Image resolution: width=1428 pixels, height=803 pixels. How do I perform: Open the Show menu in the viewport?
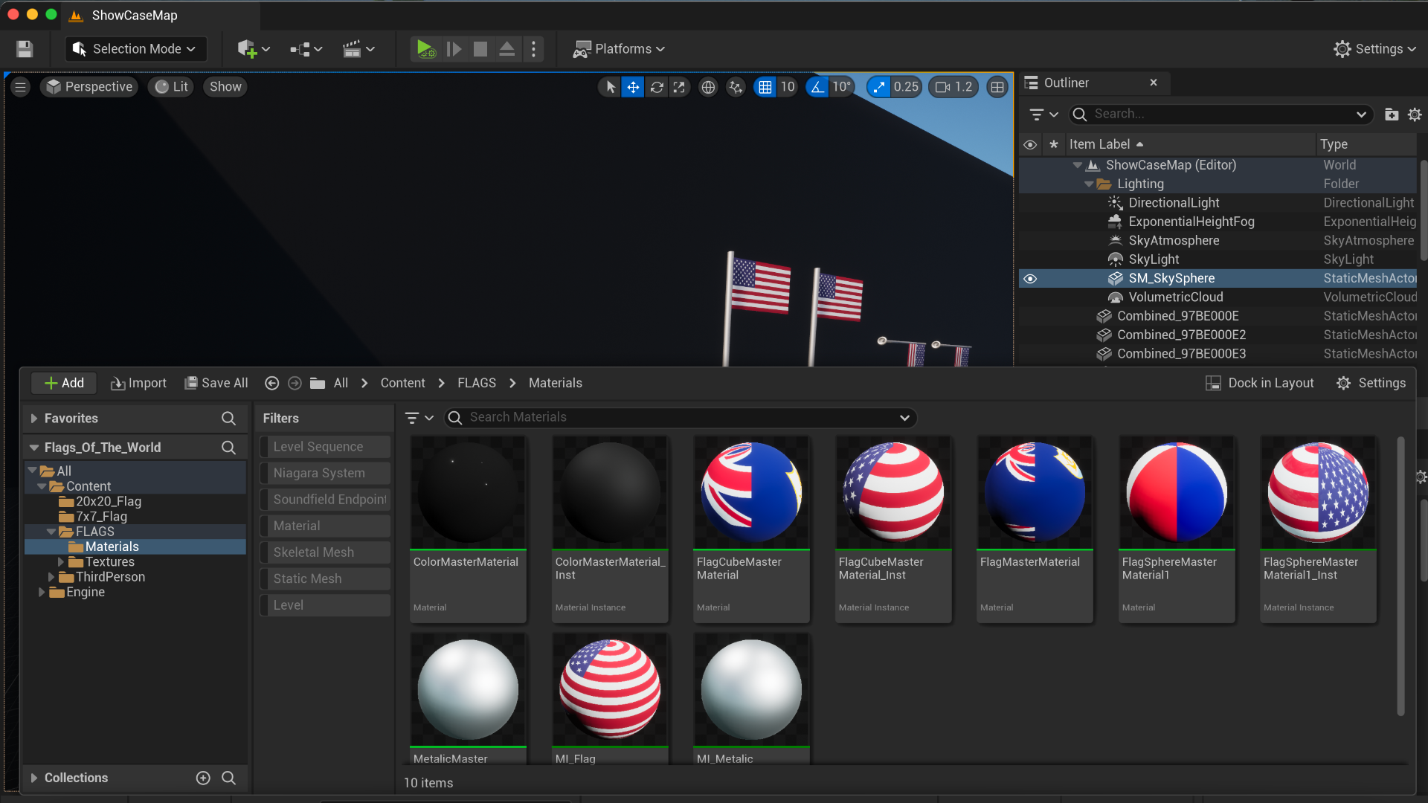point(225,87)
